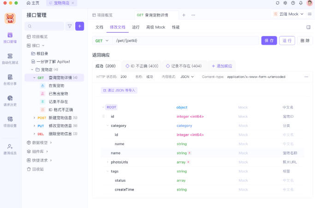Click the refresh icon in the top bar
The width and height of the screenshot is (315, 208).
277,3
